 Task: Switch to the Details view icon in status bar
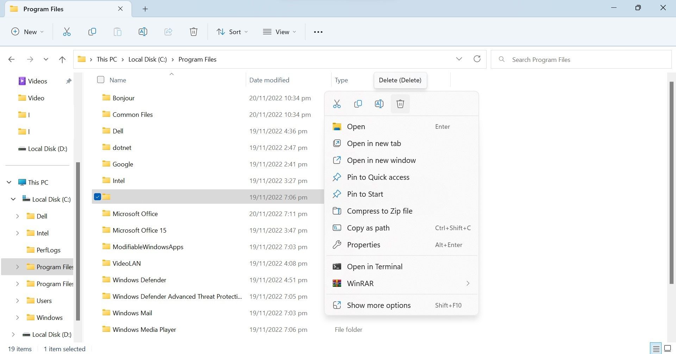(x=656, y=349)
